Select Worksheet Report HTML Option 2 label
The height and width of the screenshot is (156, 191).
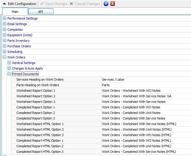pyautogui.click(x=40, y=129)
